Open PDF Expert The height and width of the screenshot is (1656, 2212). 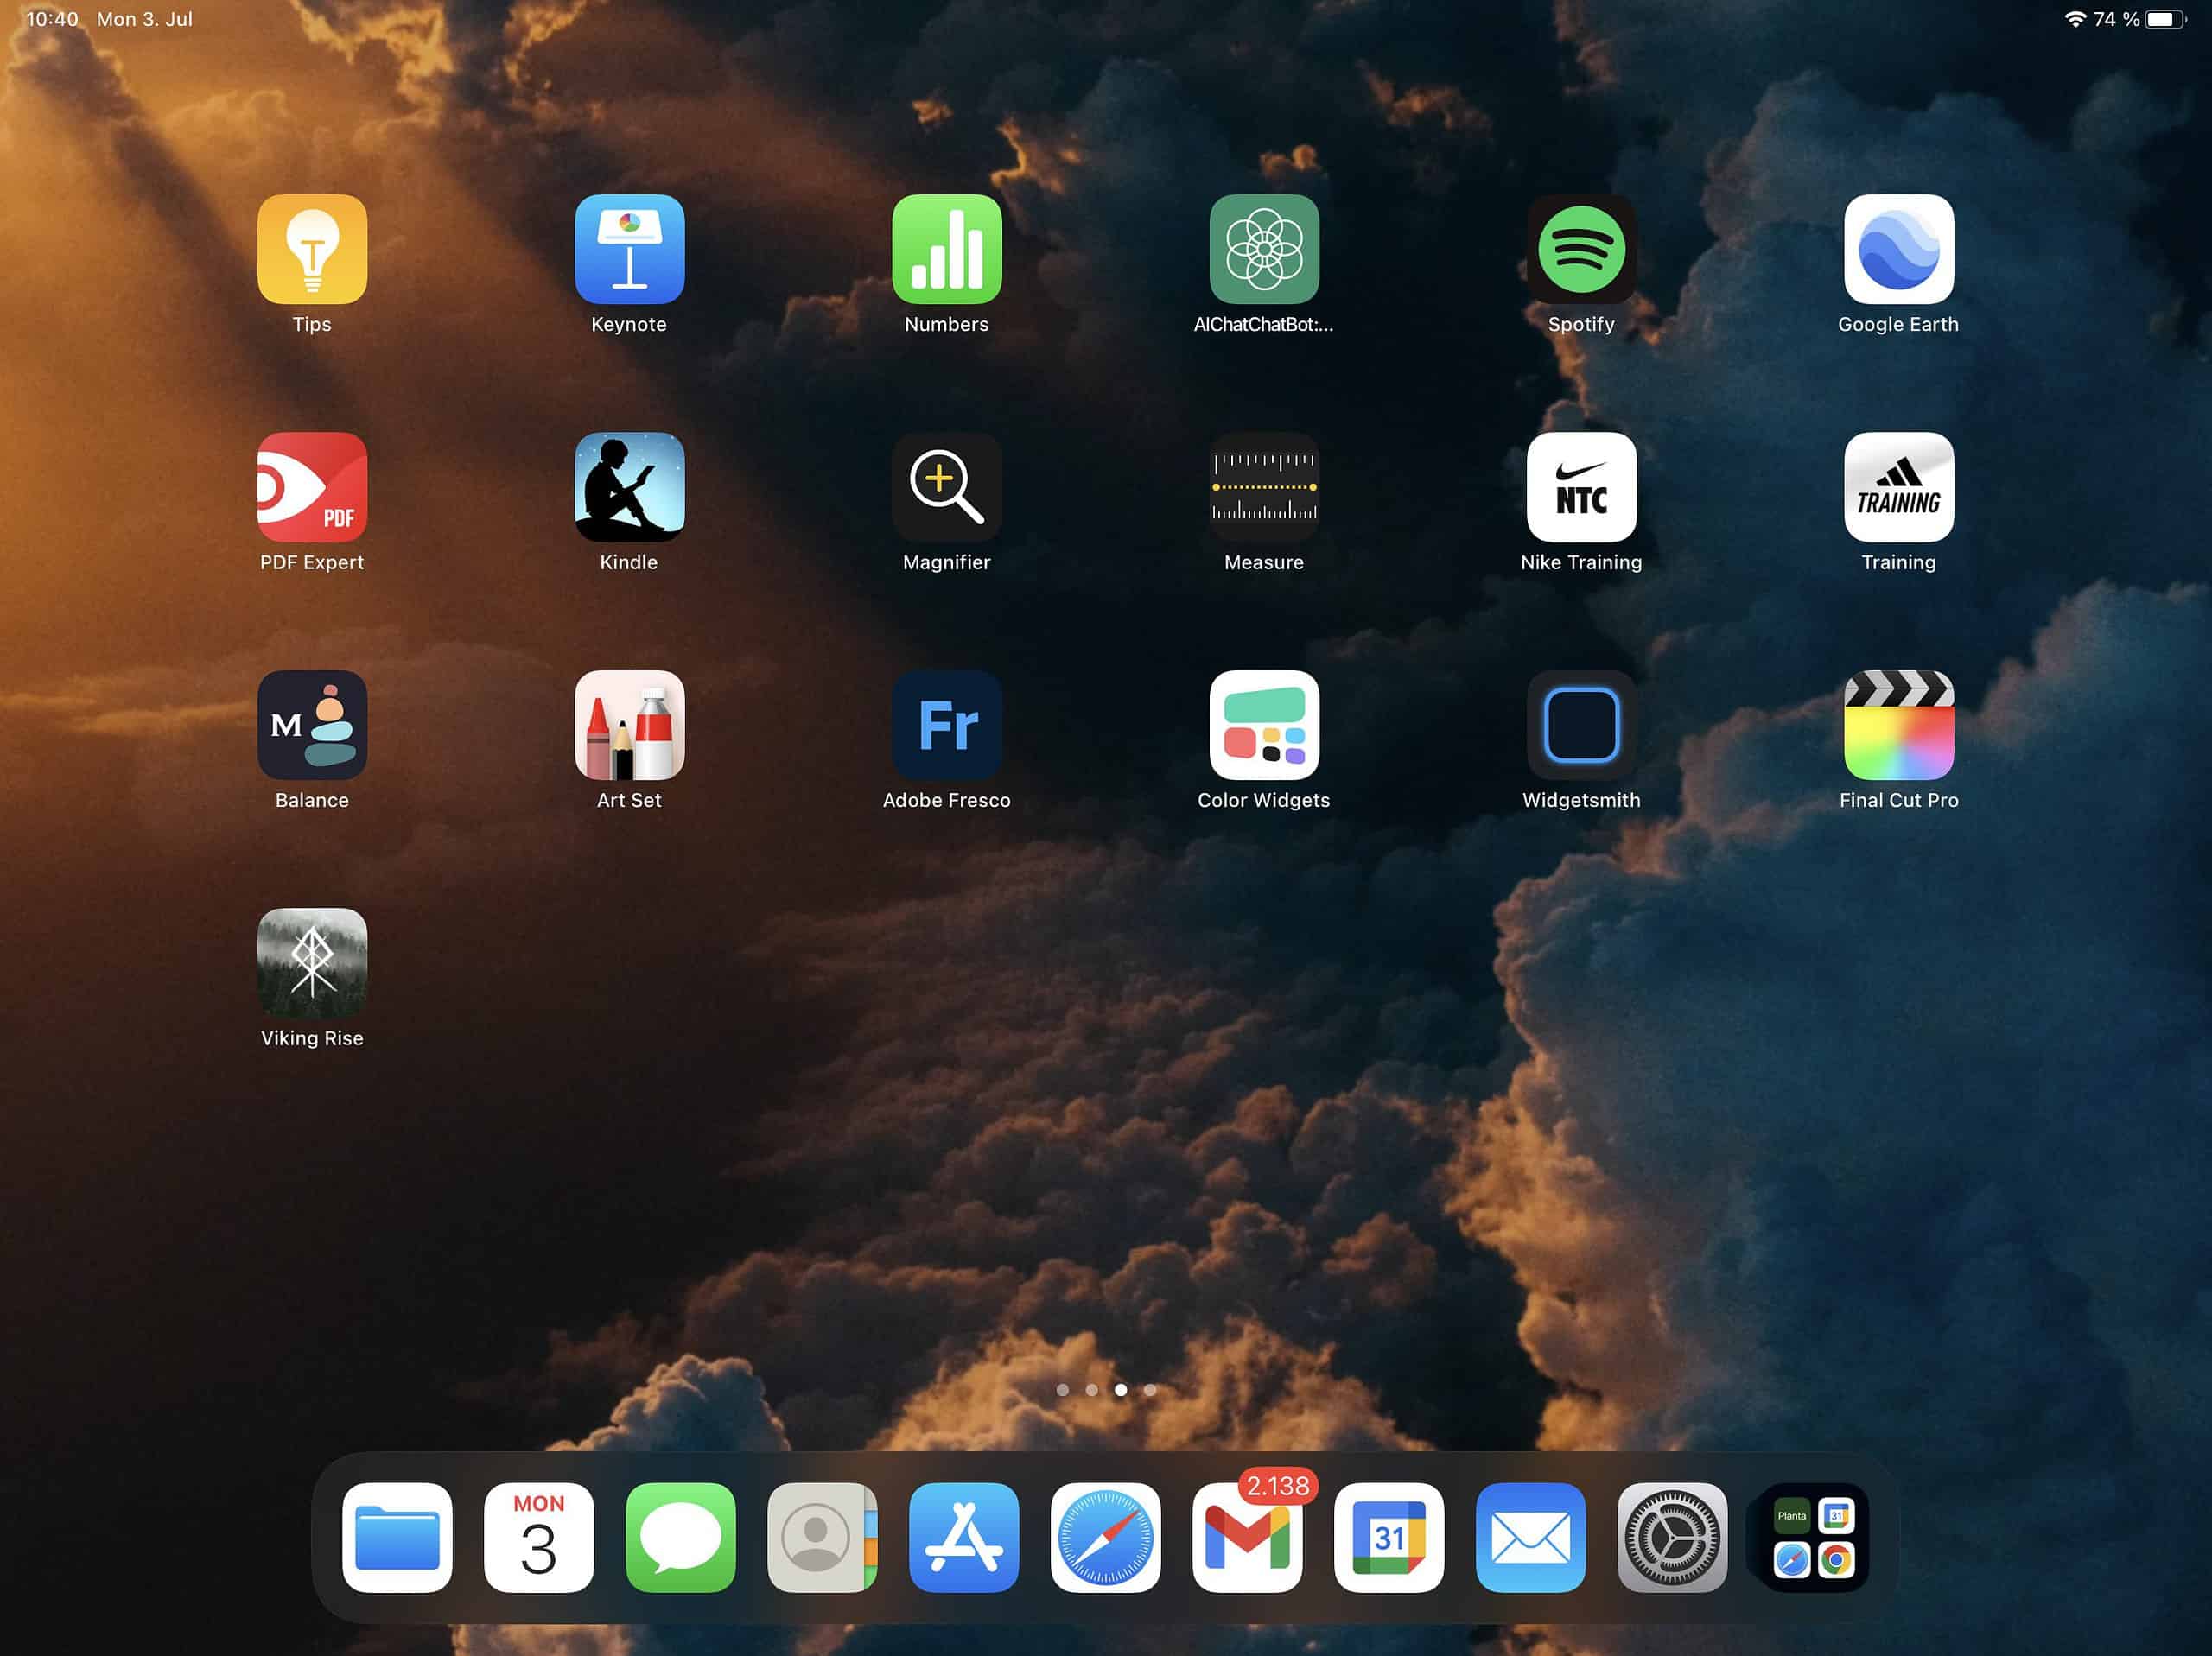312,487
